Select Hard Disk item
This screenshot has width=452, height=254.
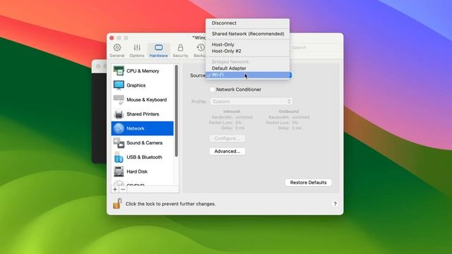pyautogui.click(x=143, y=171)
